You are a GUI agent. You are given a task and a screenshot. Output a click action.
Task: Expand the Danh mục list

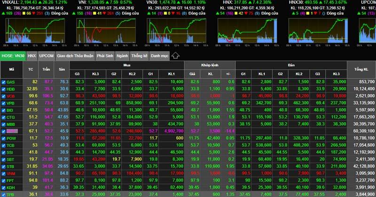(x=159, y=55)
